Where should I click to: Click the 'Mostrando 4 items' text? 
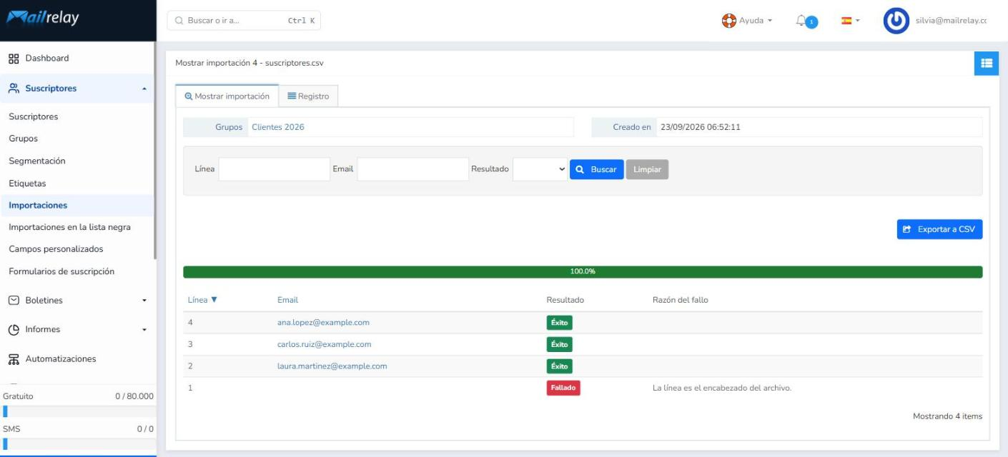(x=947, y=416)
